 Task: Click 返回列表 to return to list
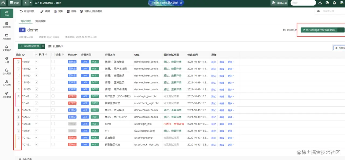point(27,11)
